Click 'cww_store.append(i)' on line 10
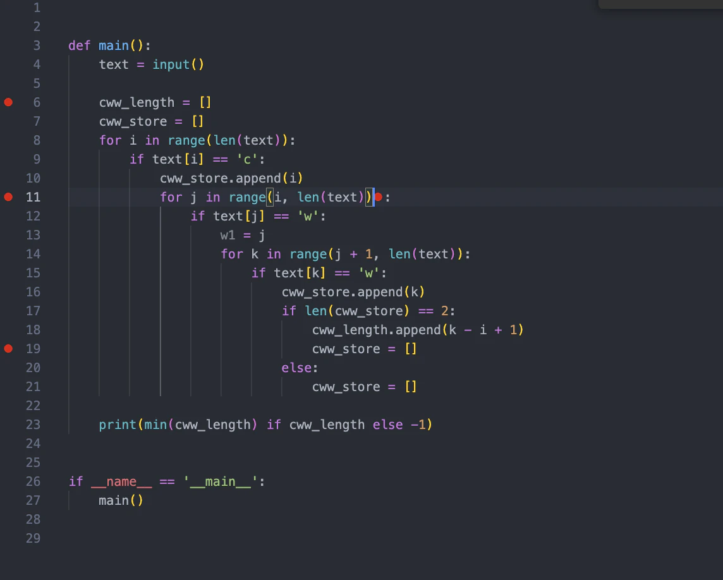723x580 pixels. point(231,178)
